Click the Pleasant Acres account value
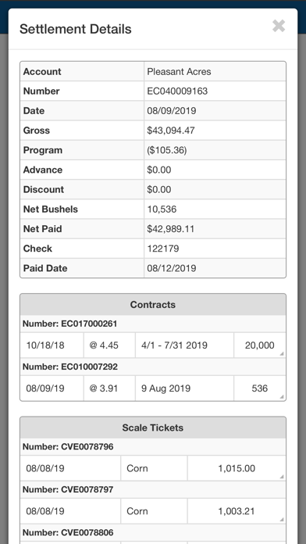 (x=179, y=71)
